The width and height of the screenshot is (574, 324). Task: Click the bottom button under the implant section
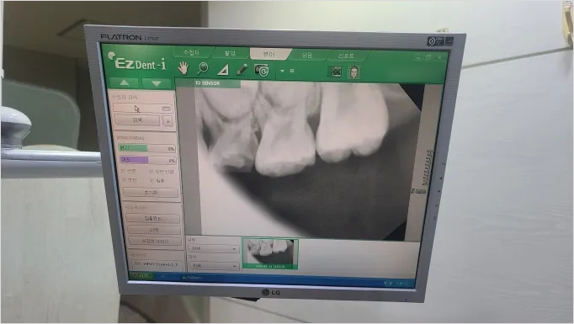pyautogui.click(x=155, y=242)
